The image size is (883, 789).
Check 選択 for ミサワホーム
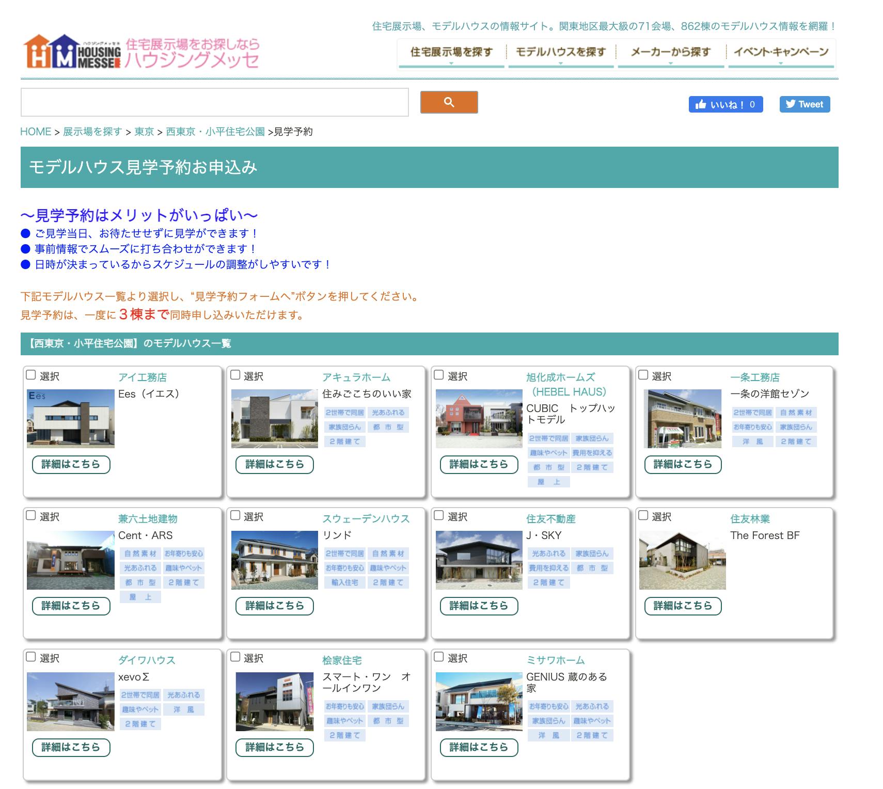439,657
